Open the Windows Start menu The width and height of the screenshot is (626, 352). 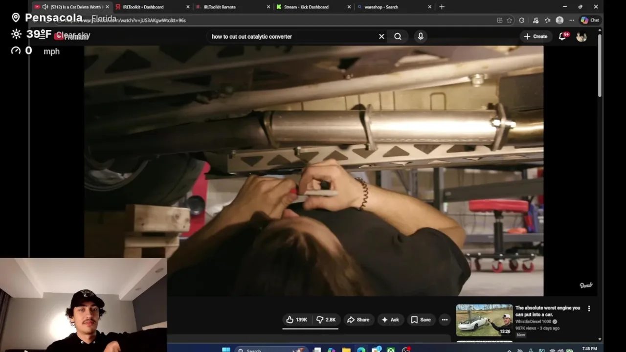click(x=226, y=350)
